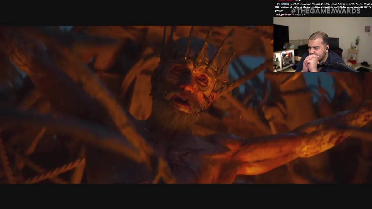This screenshot has height=209, width=372.
Task: Click the streamer's webcam feed
Action: pyautogui.click(x=323, y=44)
